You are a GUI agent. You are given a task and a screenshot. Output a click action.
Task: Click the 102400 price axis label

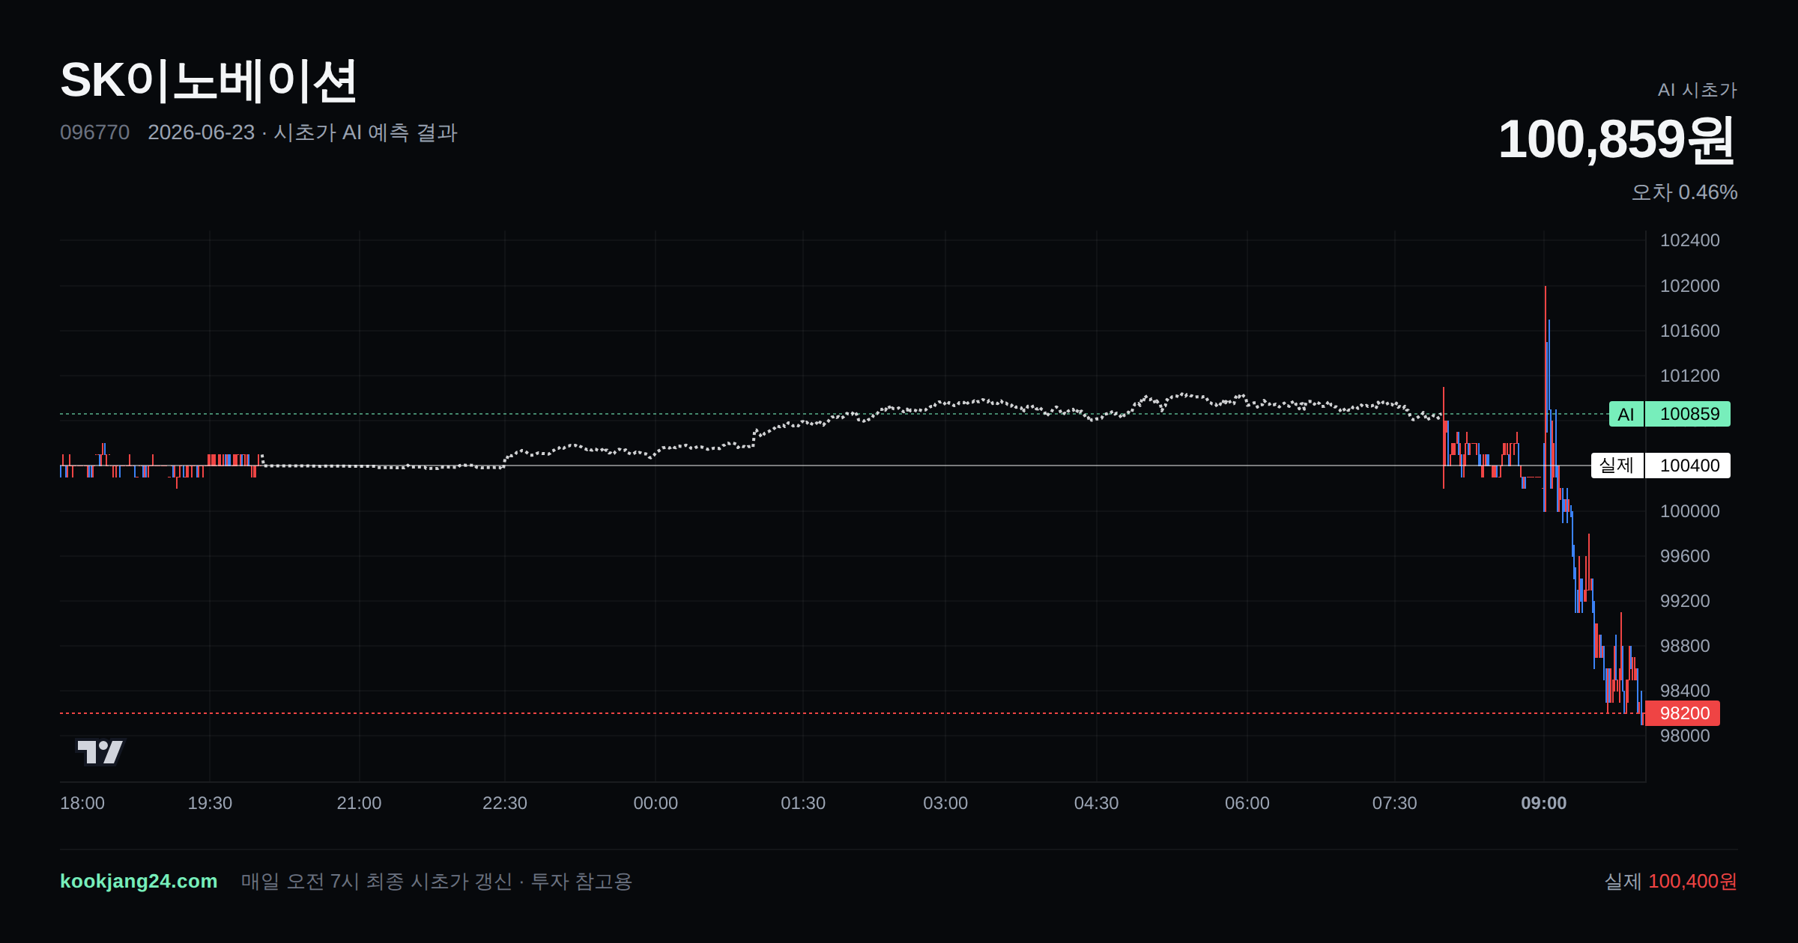[1690, 240]
